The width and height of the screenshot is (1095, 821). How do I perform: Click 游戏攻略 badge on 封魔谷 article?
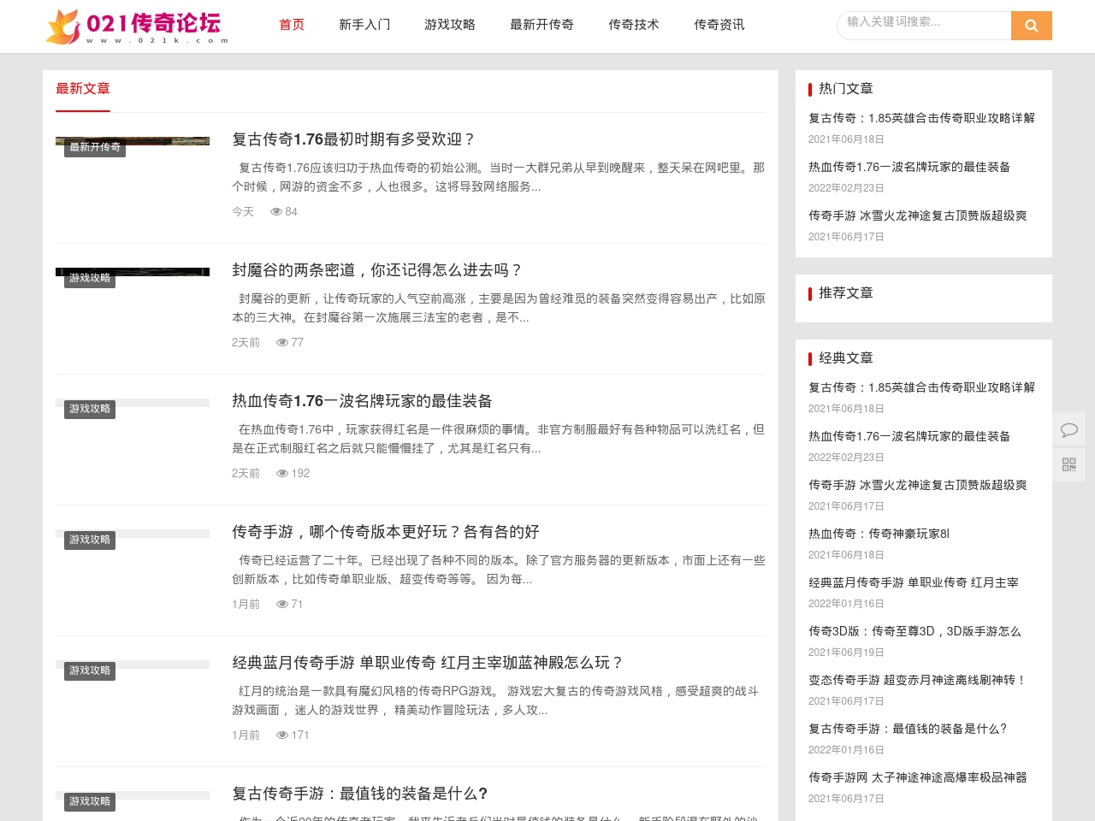90,278
